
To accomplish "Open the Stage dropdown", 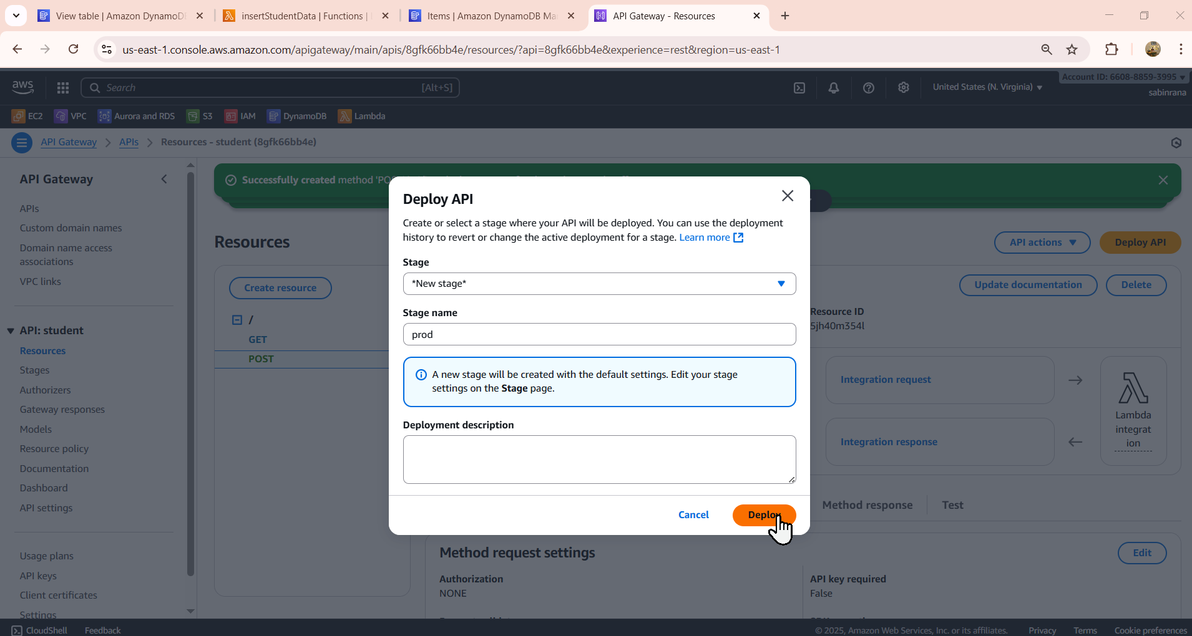I will click(x=599, y=284).
